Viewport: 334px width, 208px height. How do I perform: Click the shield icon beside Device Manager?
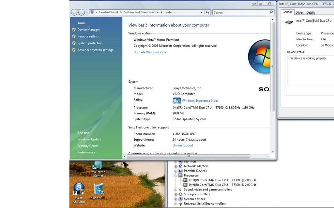pyautogui.click(x=74, y=30)
